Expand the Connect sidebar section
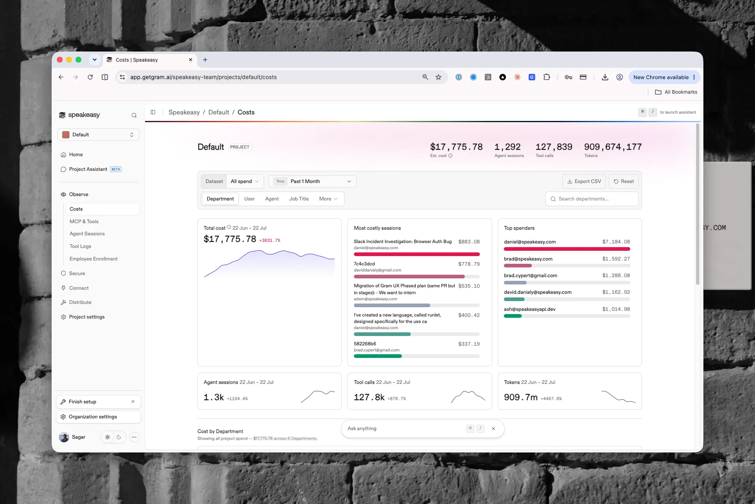The height and width of the screenshot is (504, 755). point(79,288)
